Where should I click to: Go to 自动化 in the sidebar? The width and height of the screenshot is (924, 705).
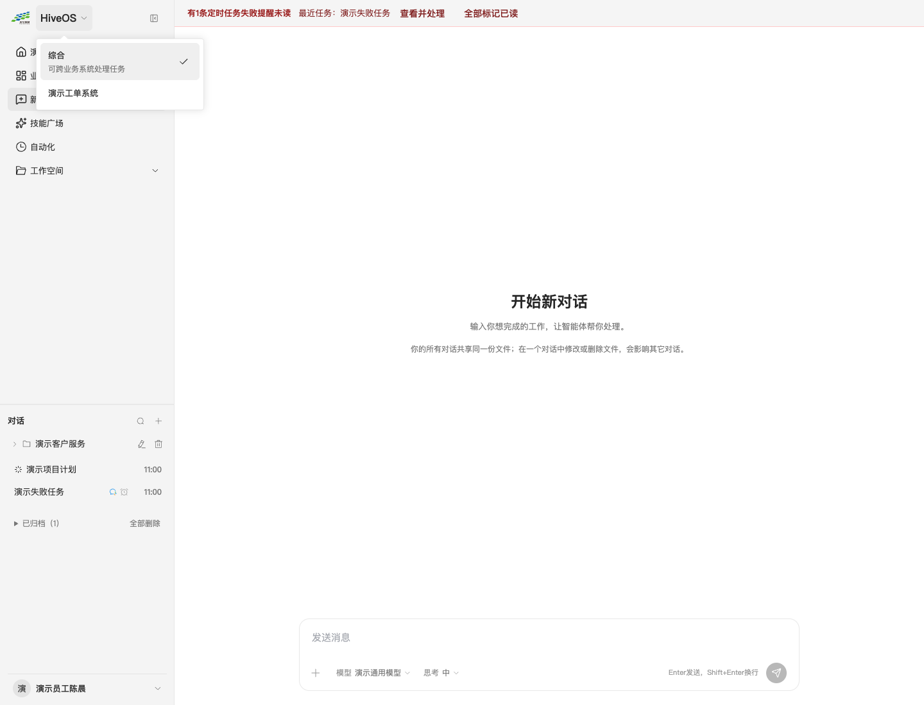pos(87,147)
